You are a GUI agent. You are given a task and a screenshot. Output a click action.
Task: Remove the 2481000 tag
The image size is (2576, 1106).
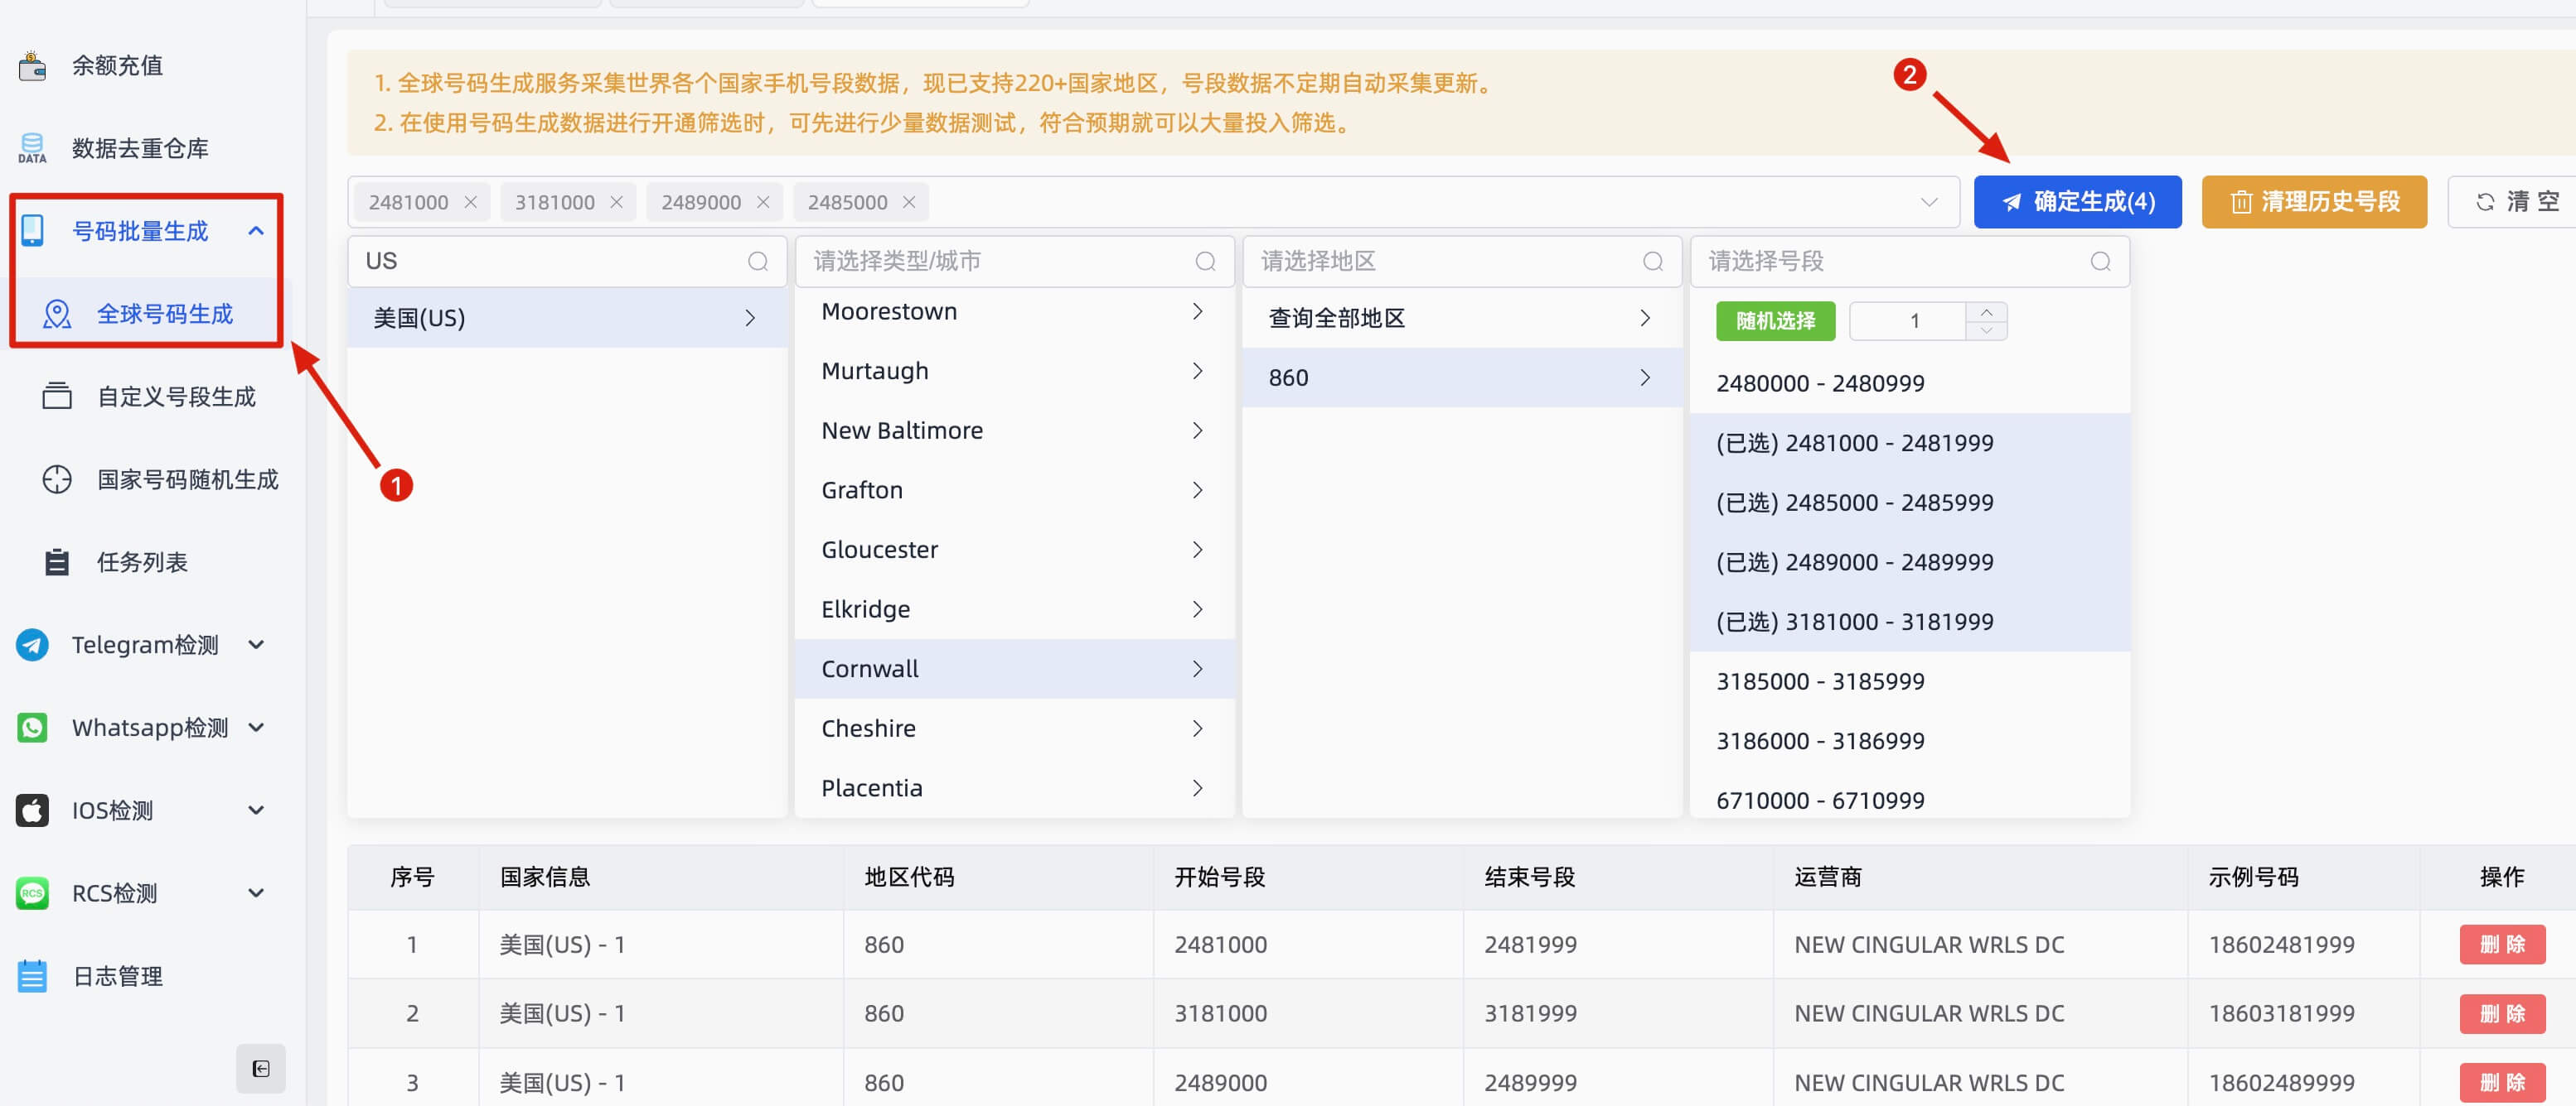point(471,202)
